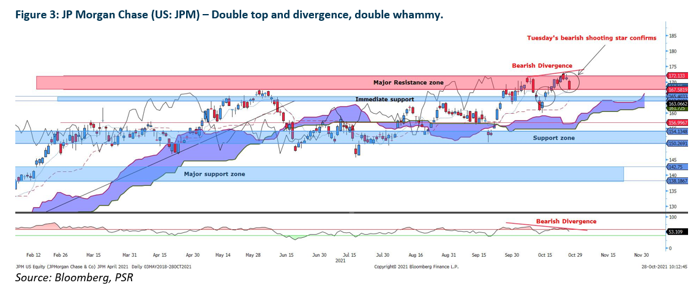Select the red 167.5819 price tag

678,90
